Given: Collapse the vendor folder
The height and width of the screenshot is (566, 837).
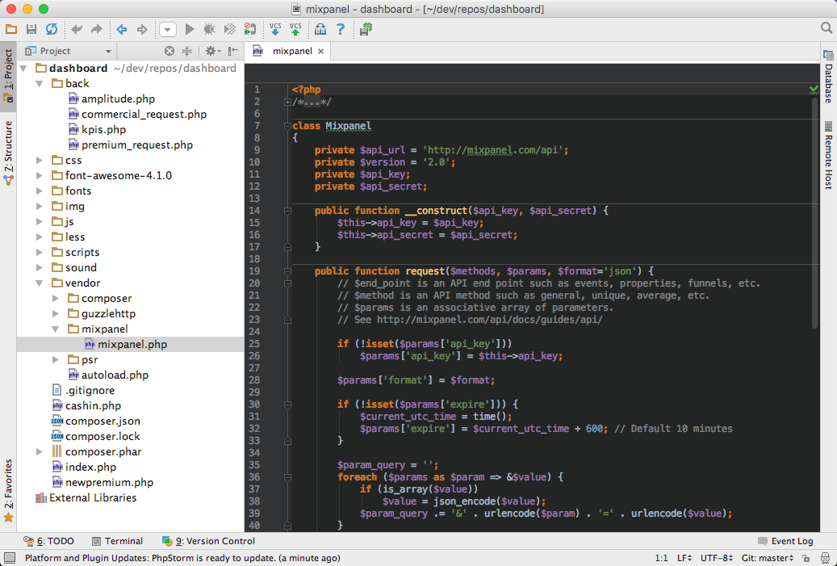Looking at the screenshot, I should pyautogui.click(x=40, y=283).
